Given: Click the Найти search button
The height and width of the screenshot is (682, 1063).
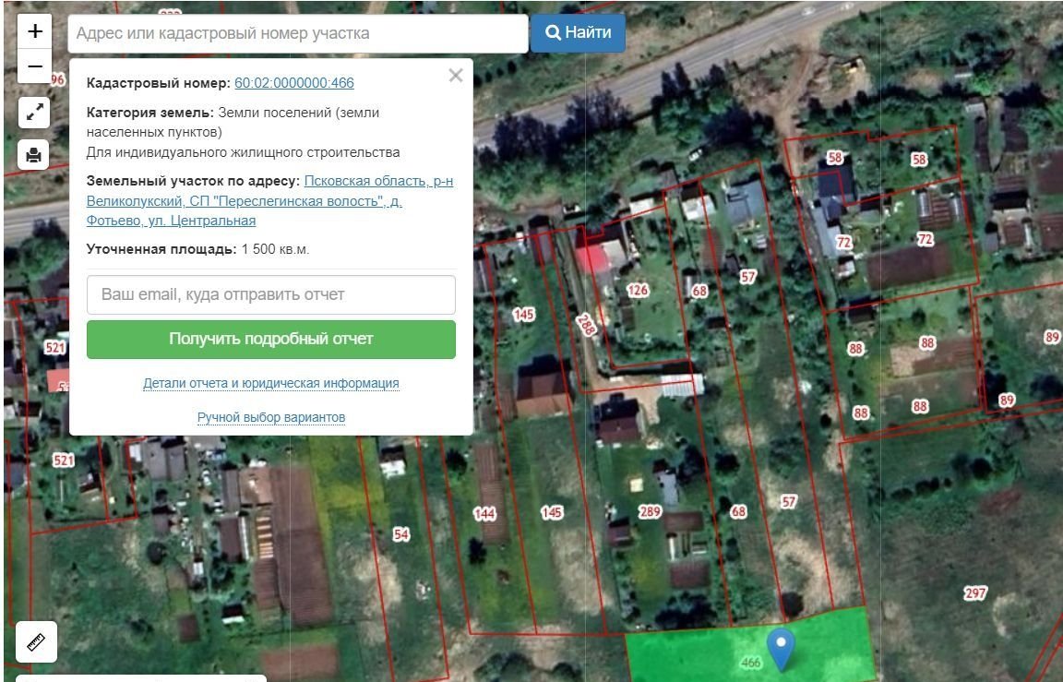Looking at the screenshot, I should 578,33.
